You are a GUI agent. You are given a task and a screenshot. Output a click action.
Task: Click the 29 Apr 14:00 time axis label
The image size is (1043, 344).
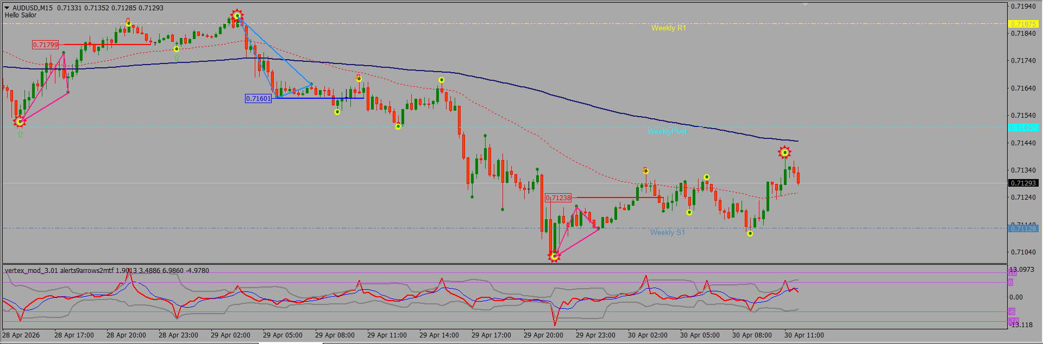[439, 335]
